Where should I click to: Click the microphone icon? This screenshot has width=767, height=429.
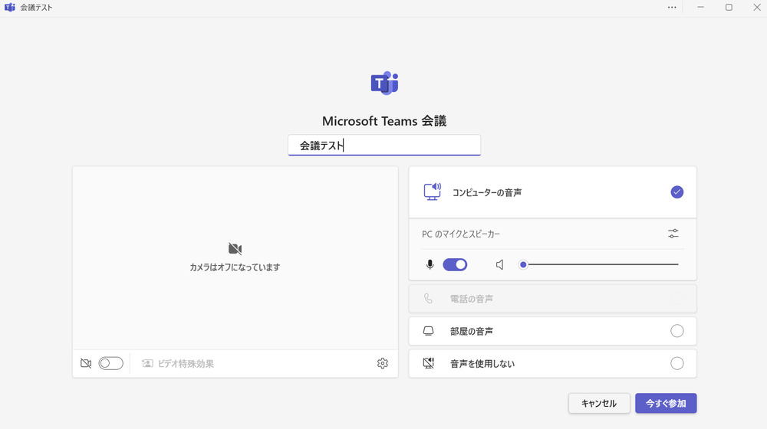point(430,265)
